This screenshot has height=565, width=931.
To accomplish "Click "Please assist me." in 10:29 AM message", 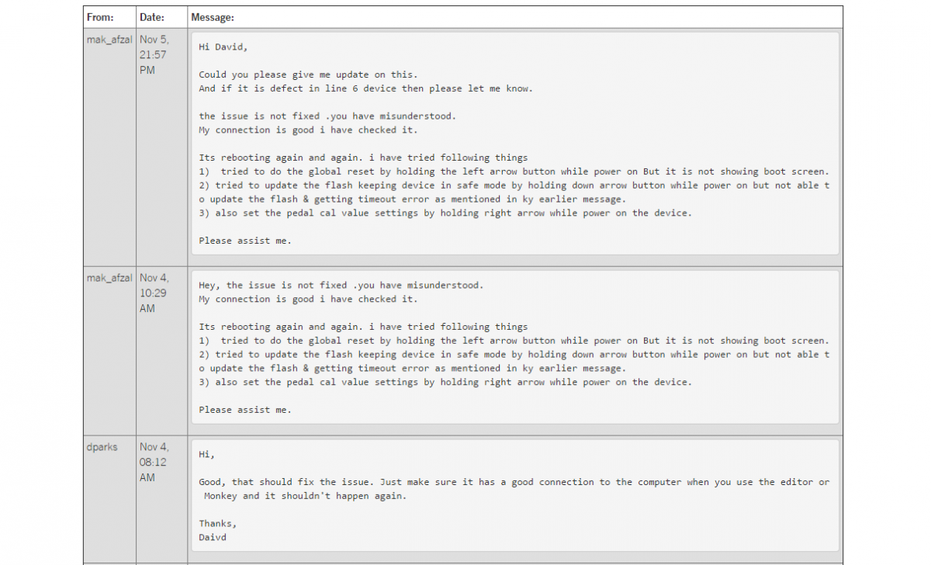I will click(245, 410).
